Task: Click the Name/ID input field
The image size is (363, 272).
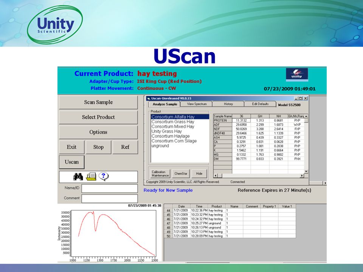Action: click(x=110, y=189)
